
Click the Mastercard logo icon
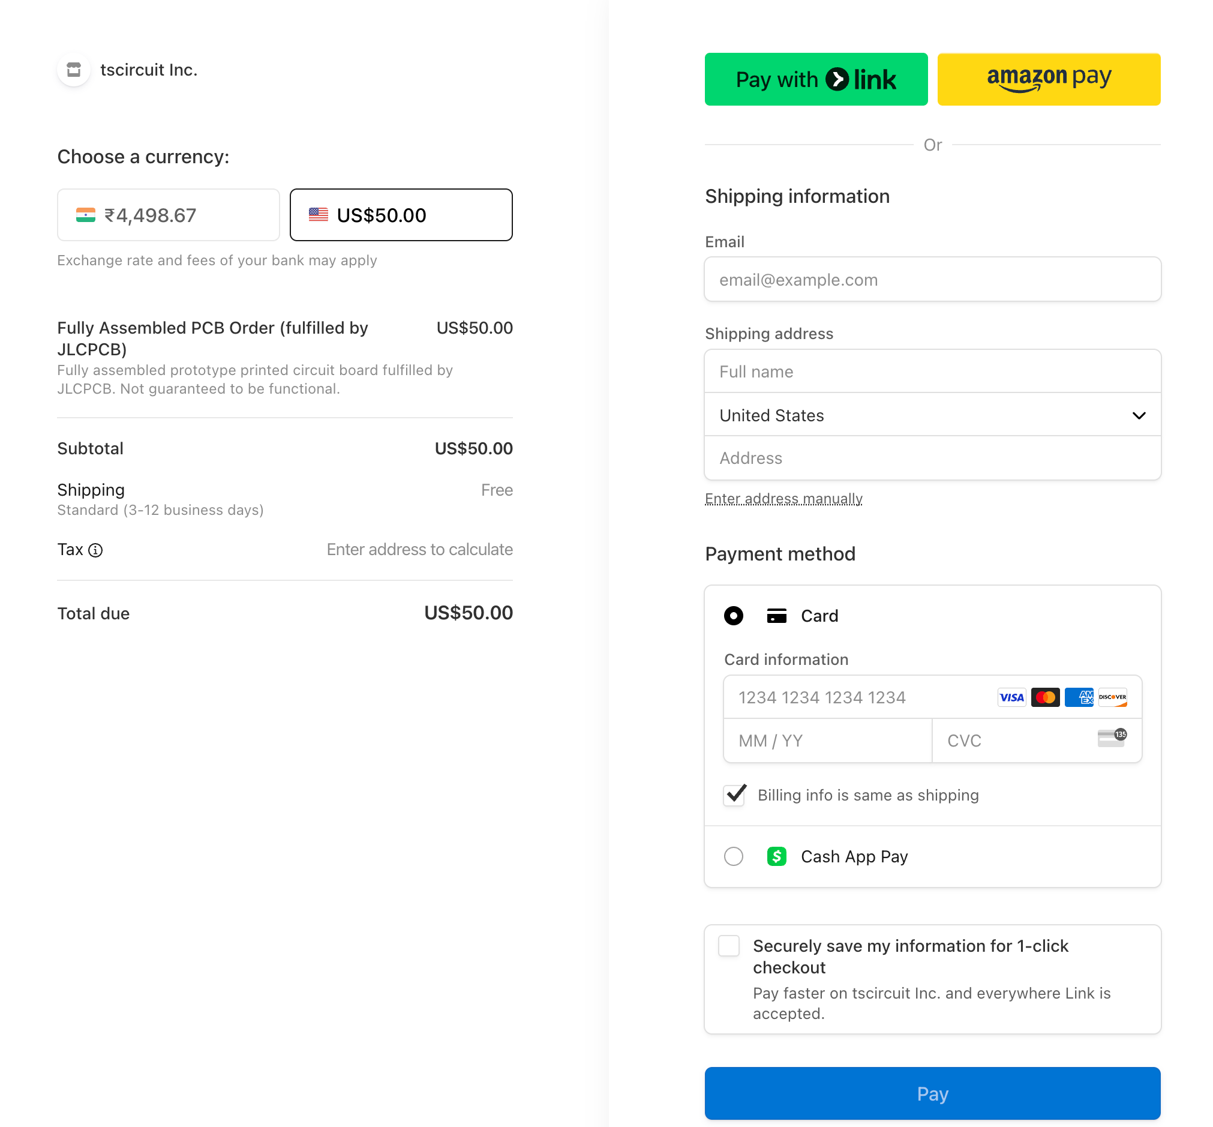point(1045,697)
